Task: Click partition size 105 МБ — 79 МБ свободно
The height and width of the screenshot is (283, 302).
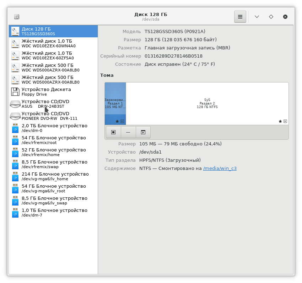Action: (180, 144)
